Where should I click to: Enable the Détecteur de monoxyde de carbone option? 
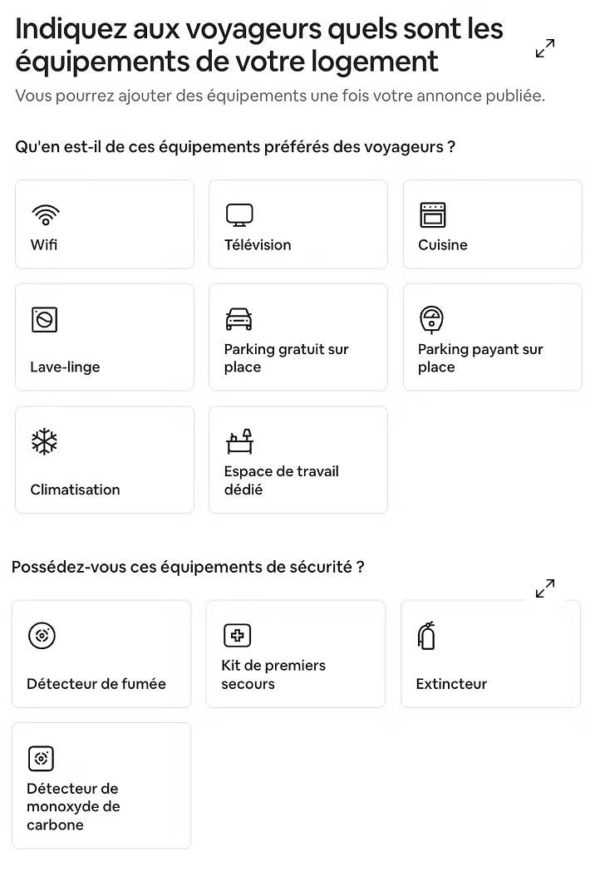pos(101,785)
